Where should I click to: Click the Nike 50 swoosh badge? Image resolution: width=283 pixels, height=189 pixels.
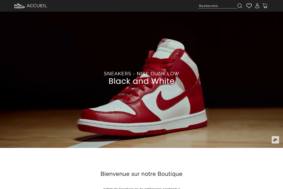275,140
